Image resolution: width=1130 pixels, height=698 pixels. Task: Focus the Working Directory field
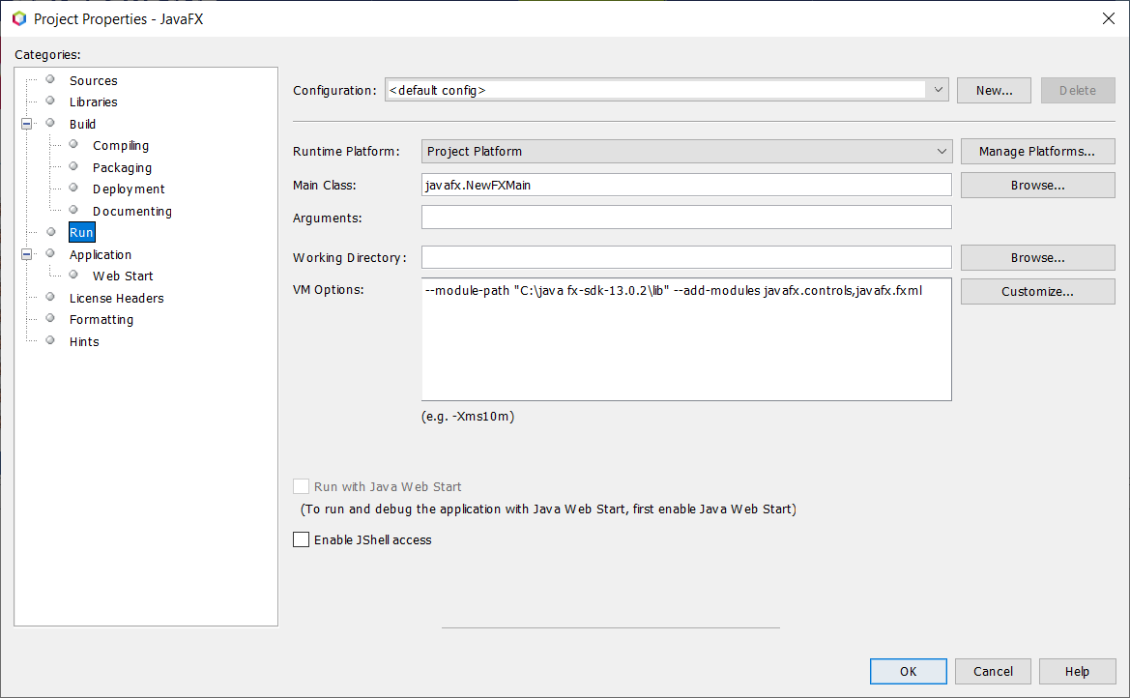686,257
